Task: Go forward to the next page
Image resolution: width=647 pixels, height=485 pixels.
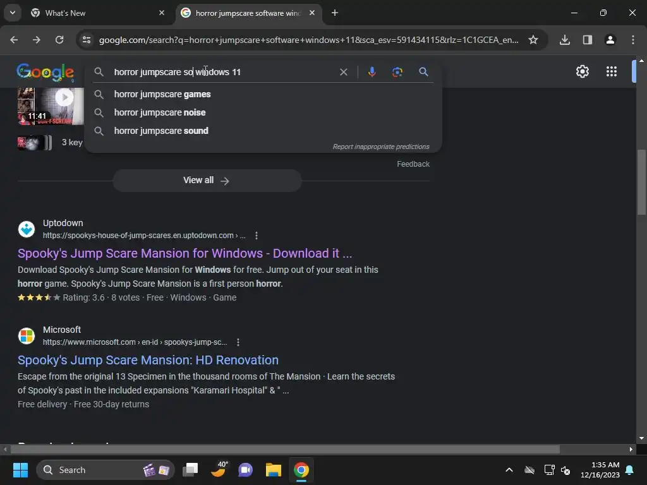Action: pos(37,40)
